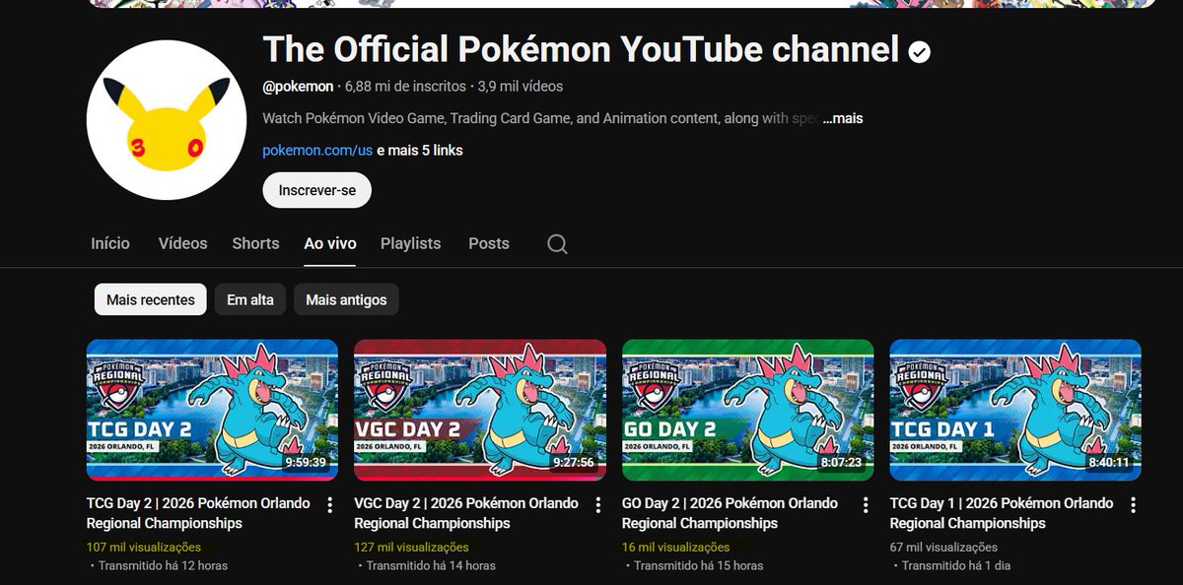Viewport: 1183px width, 585px height.
Task: Go to the Shorts tab
Action: (x=256, y=243)
